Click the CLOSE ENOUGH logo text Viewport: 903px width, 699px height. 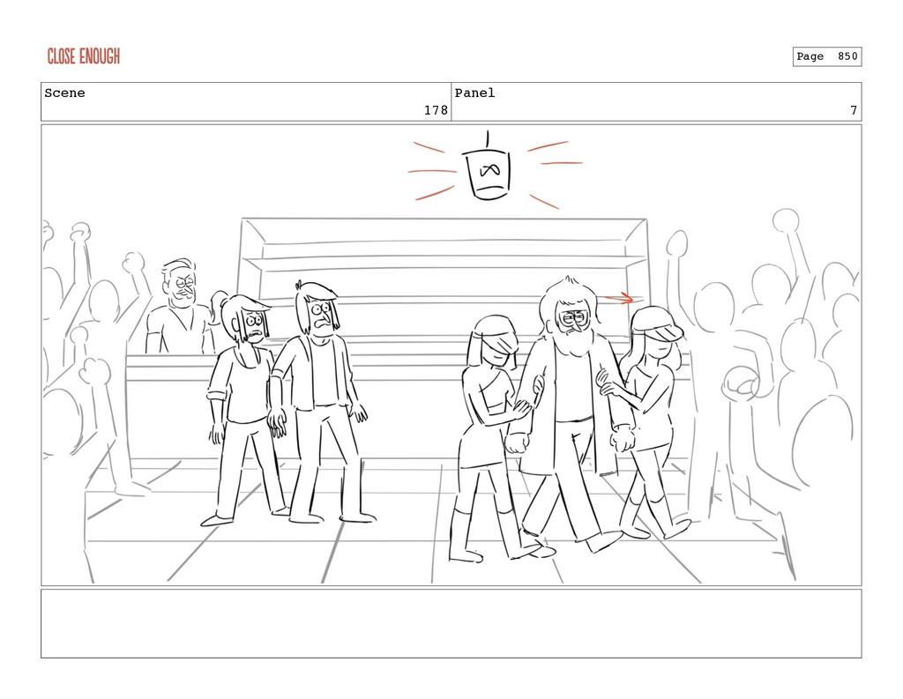84,56
